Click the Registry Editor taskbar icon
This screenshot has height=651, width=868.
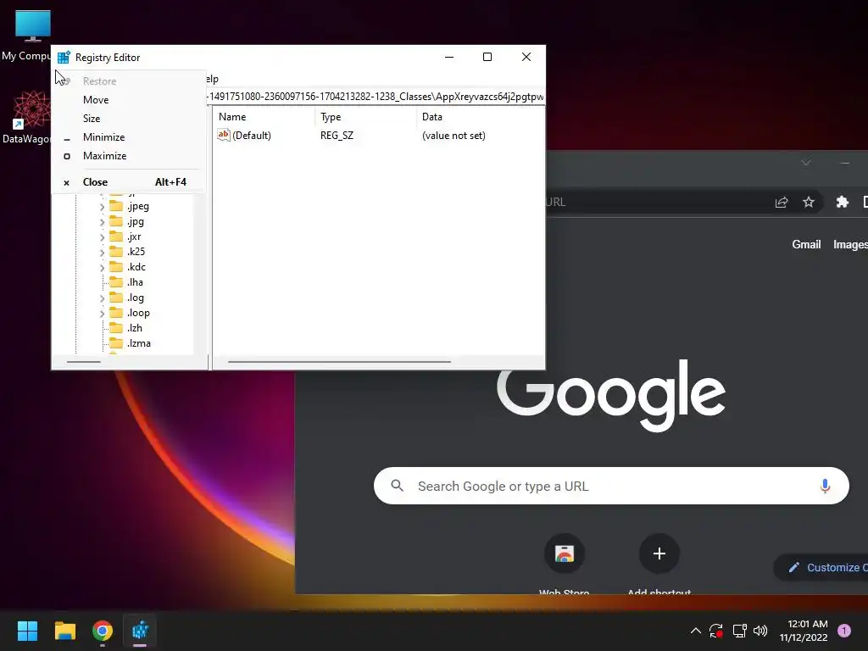[x=140, y=631]
